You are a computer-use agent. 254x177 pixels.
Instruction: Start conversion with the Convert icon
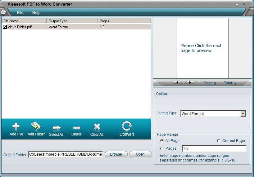pos(127,126)
